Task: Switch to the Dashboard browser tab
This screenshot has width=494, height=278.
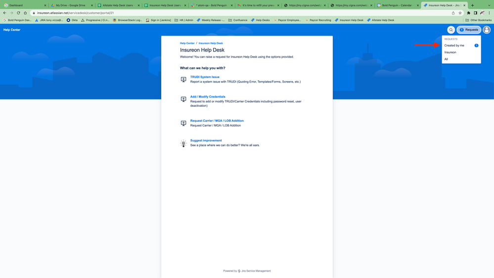Action: tap(25, 5)
